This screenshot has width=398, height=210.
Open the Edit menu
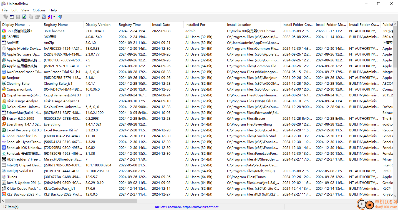14,10
